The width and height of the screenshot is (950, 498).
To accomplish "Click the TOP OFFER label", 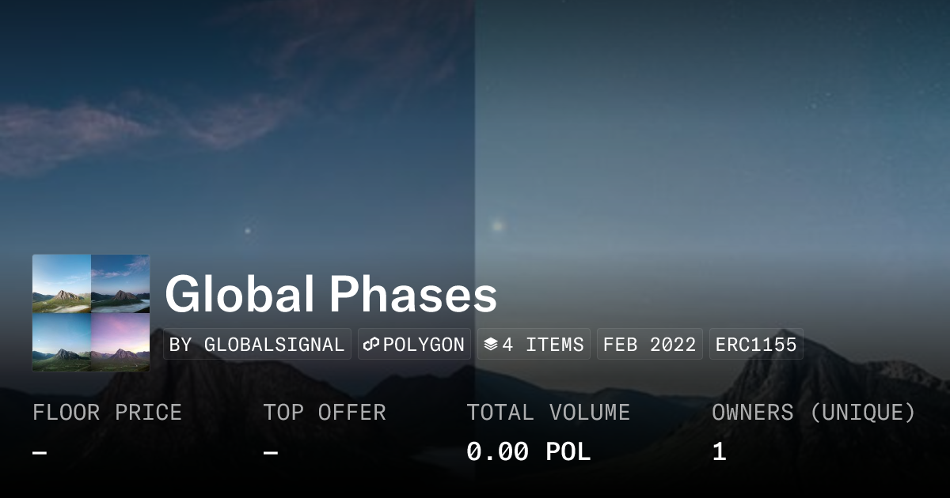I will (x=325, y=413).
